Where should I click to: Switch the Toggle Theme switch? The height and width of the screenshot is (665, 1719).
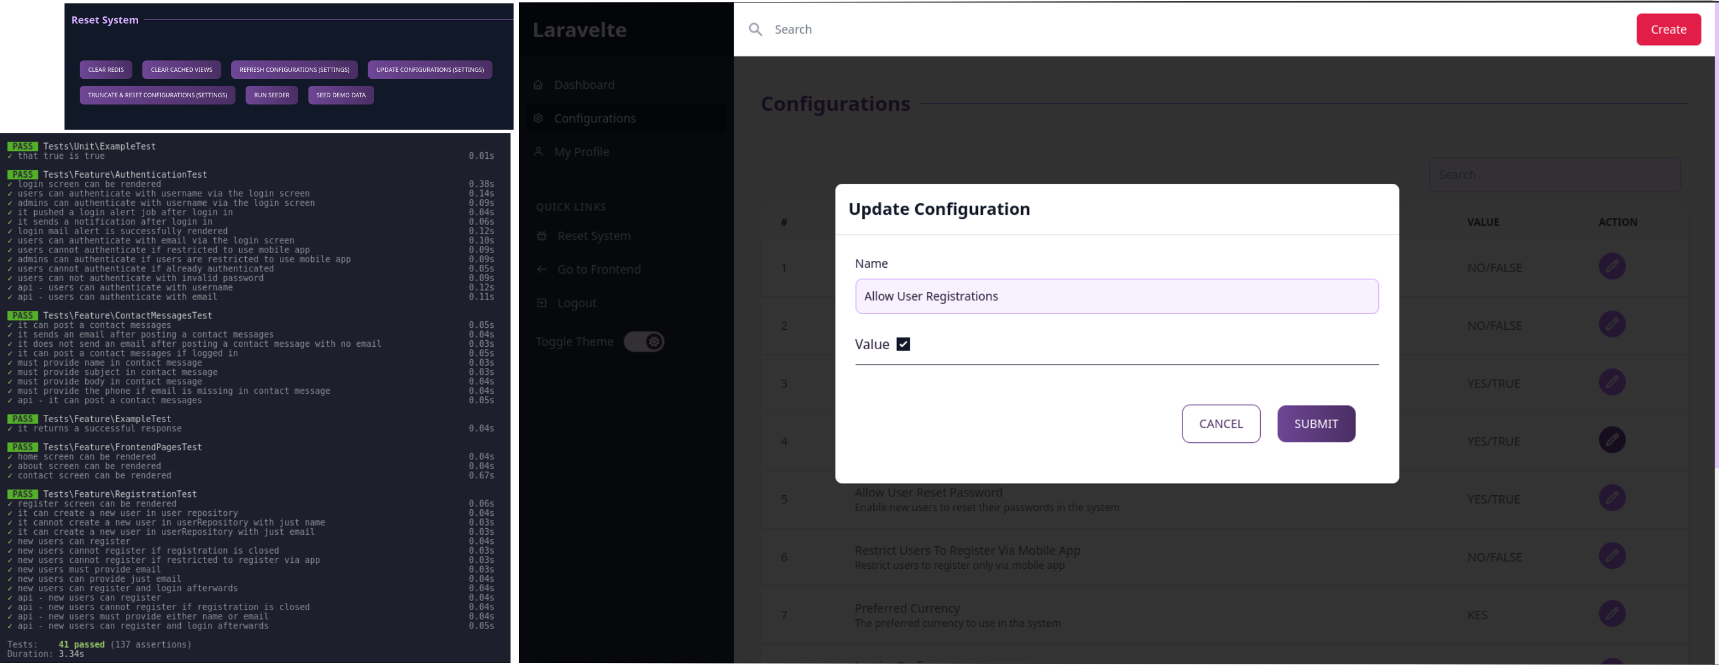pos(644,341)
